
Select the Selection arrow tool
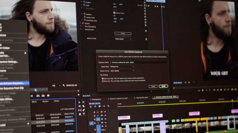pyautogui.click(x=79, y=102)
